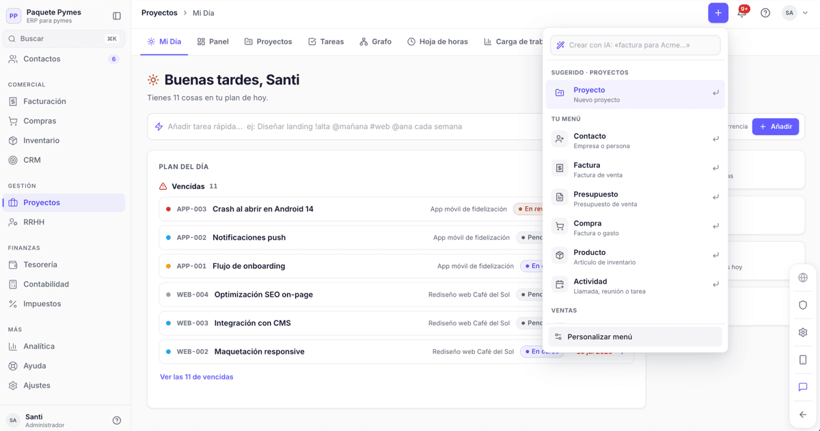Open RRHH in the sidebar
Screen dimensions: 820x431
[65, 222]
